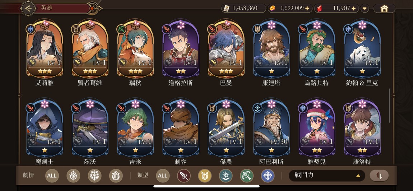413x191 pixels.
Task: Filter by blue cross healer type icon
Action: pos(268,176)
